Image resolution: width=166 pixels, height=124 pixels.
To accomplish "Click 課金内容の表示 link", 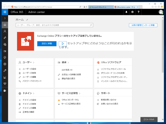I will (69, 78).
